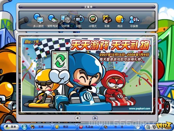Click the 天天游戏 天天礼物 event banner

click(87, 75)
